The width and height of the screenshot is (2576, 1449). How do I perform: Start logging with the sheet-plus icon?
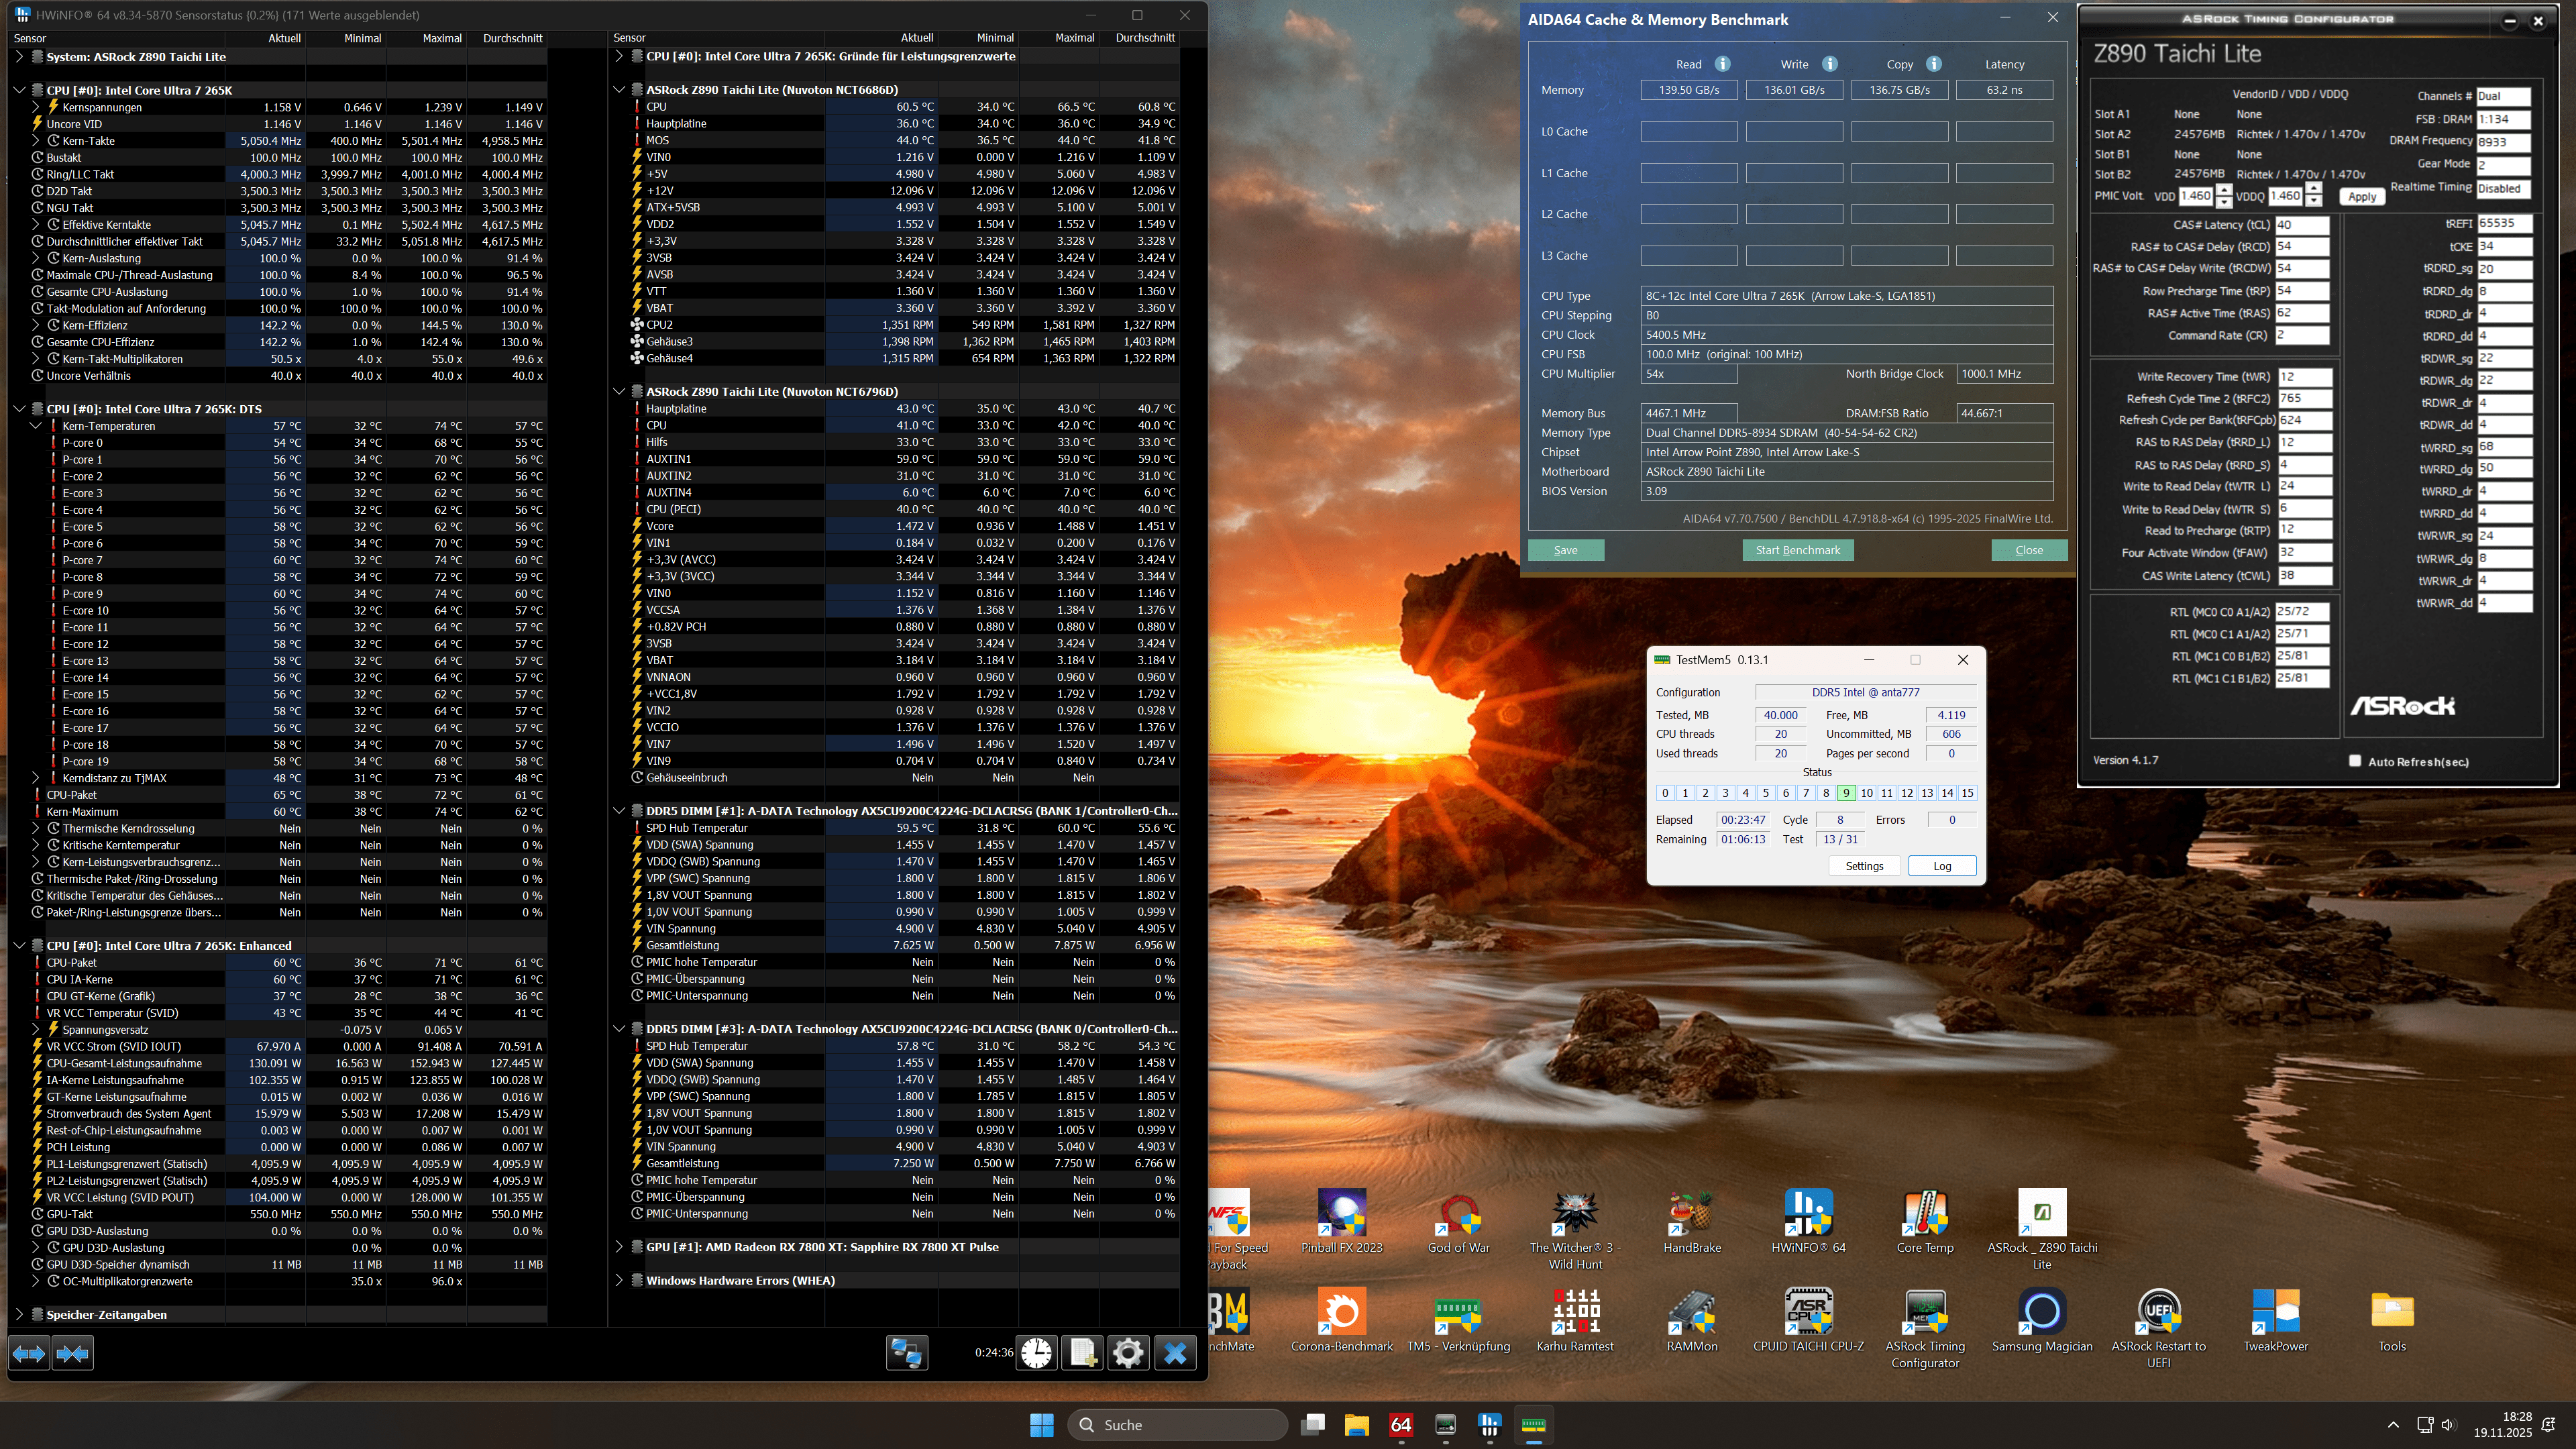click(x=1082, y=1353)
